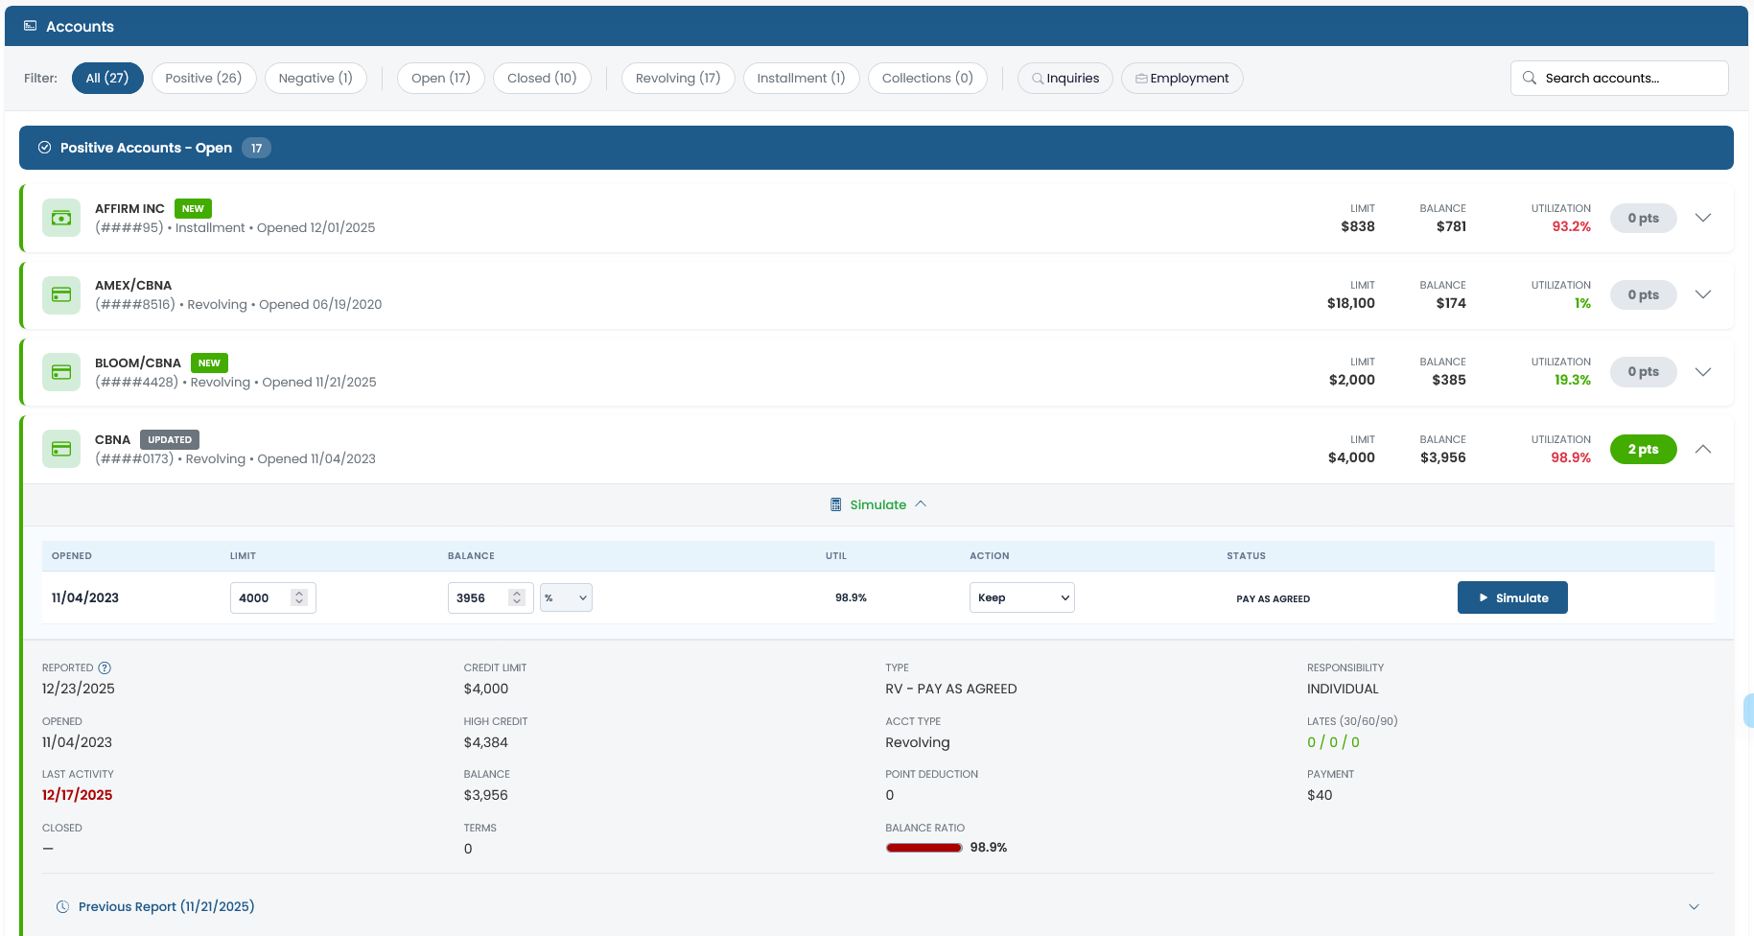Click the calculator icon next to Simulate
Screen dimensions: 1754x936
pos(834,503)
